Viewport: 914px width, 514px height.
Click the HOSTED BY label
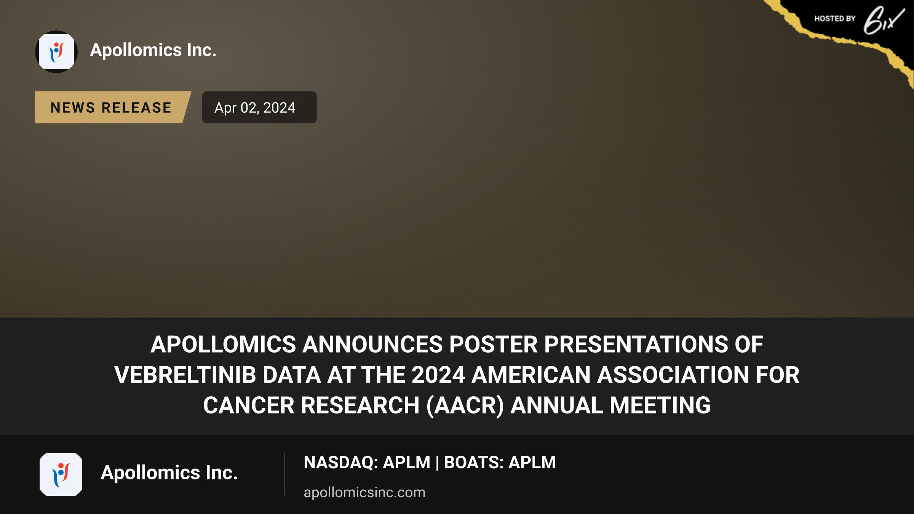835,19
